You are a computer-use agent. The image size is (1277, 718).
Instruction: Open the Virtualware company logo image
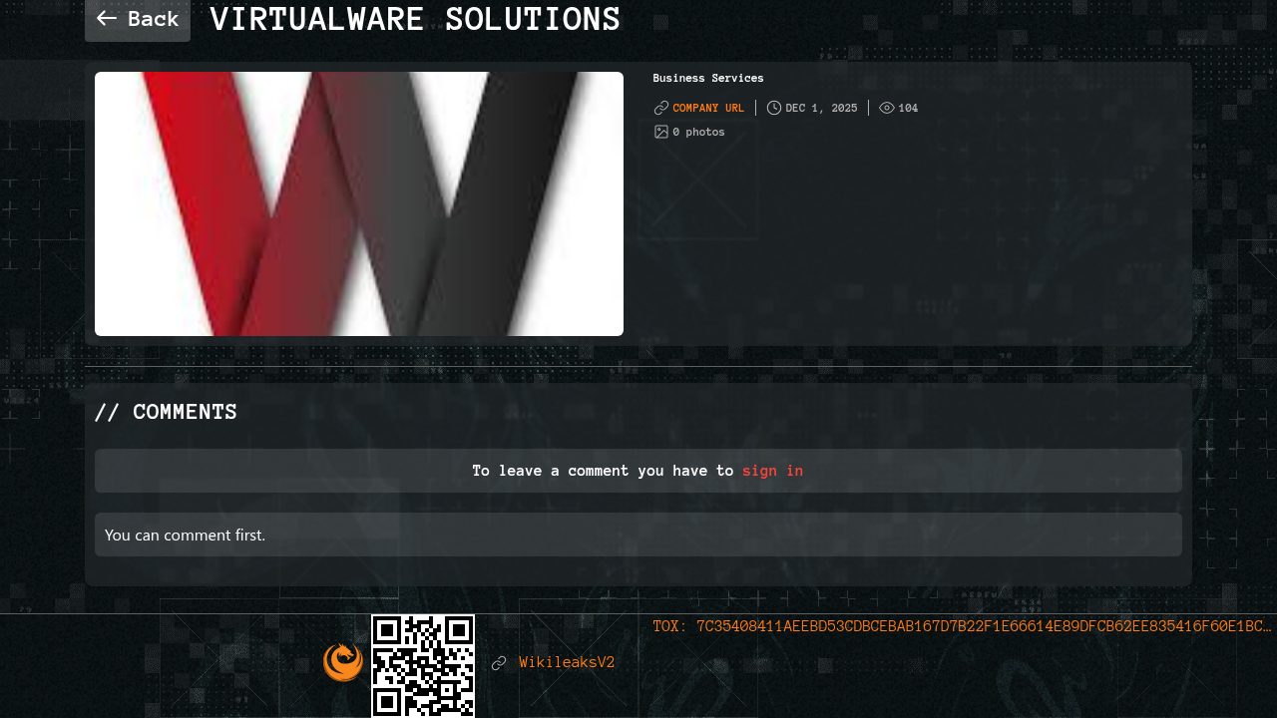[x=359, y=203]
